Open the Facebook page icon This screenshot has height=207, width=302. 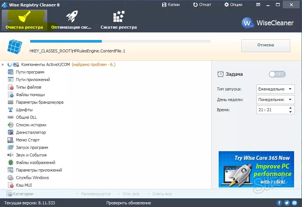279,203
